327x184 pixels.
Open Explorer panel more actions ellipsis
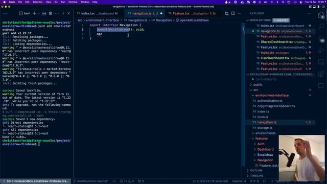pyautogui.click(x=310, y=13)
